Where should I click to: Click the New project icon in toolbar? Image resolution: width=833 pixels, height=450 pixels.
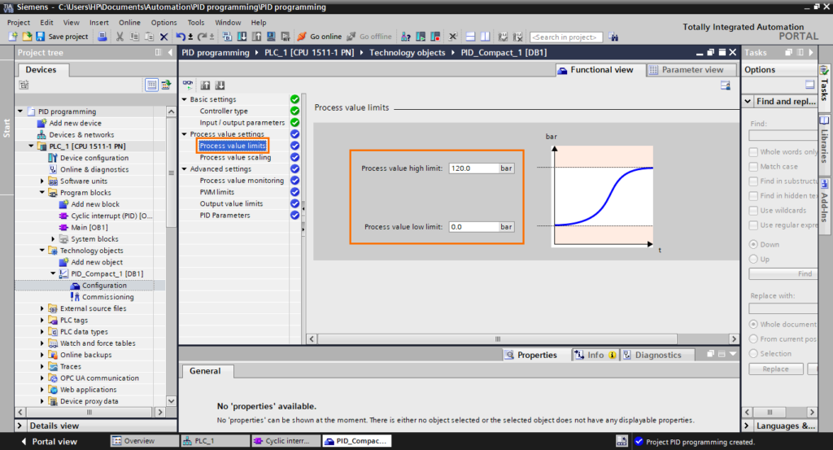coord(13,37)
